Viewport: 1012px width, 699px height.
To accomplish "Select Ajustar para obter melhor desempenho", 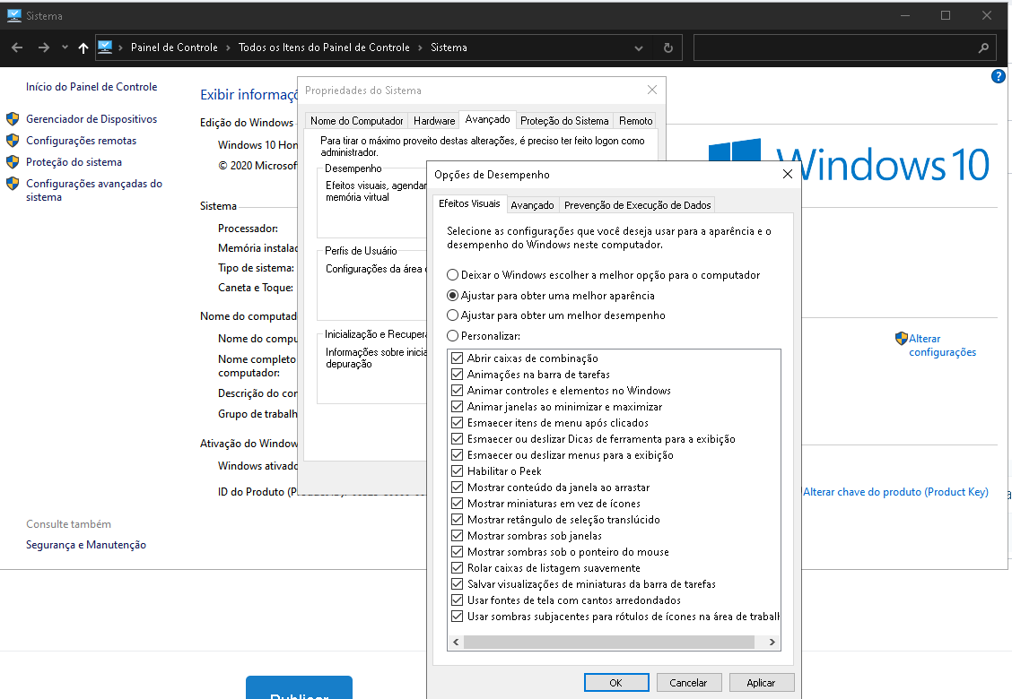I will coord(555,315).
